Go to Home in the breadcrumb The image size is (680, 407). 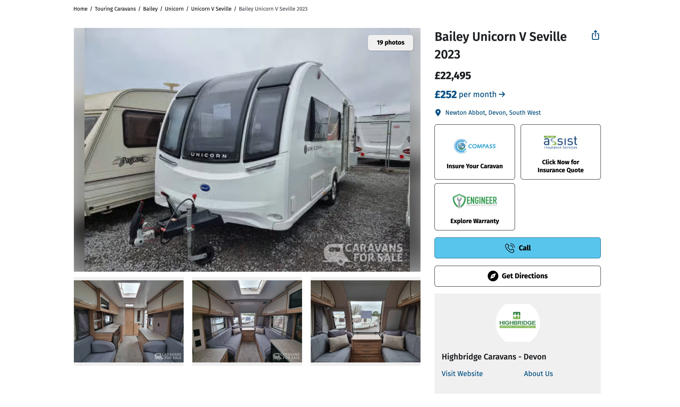coord(81,9)
